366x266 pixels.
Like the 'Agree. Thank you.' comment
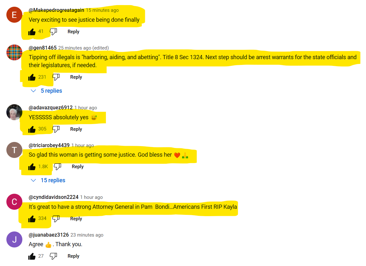pyautogui.click(x=32, y=256)
